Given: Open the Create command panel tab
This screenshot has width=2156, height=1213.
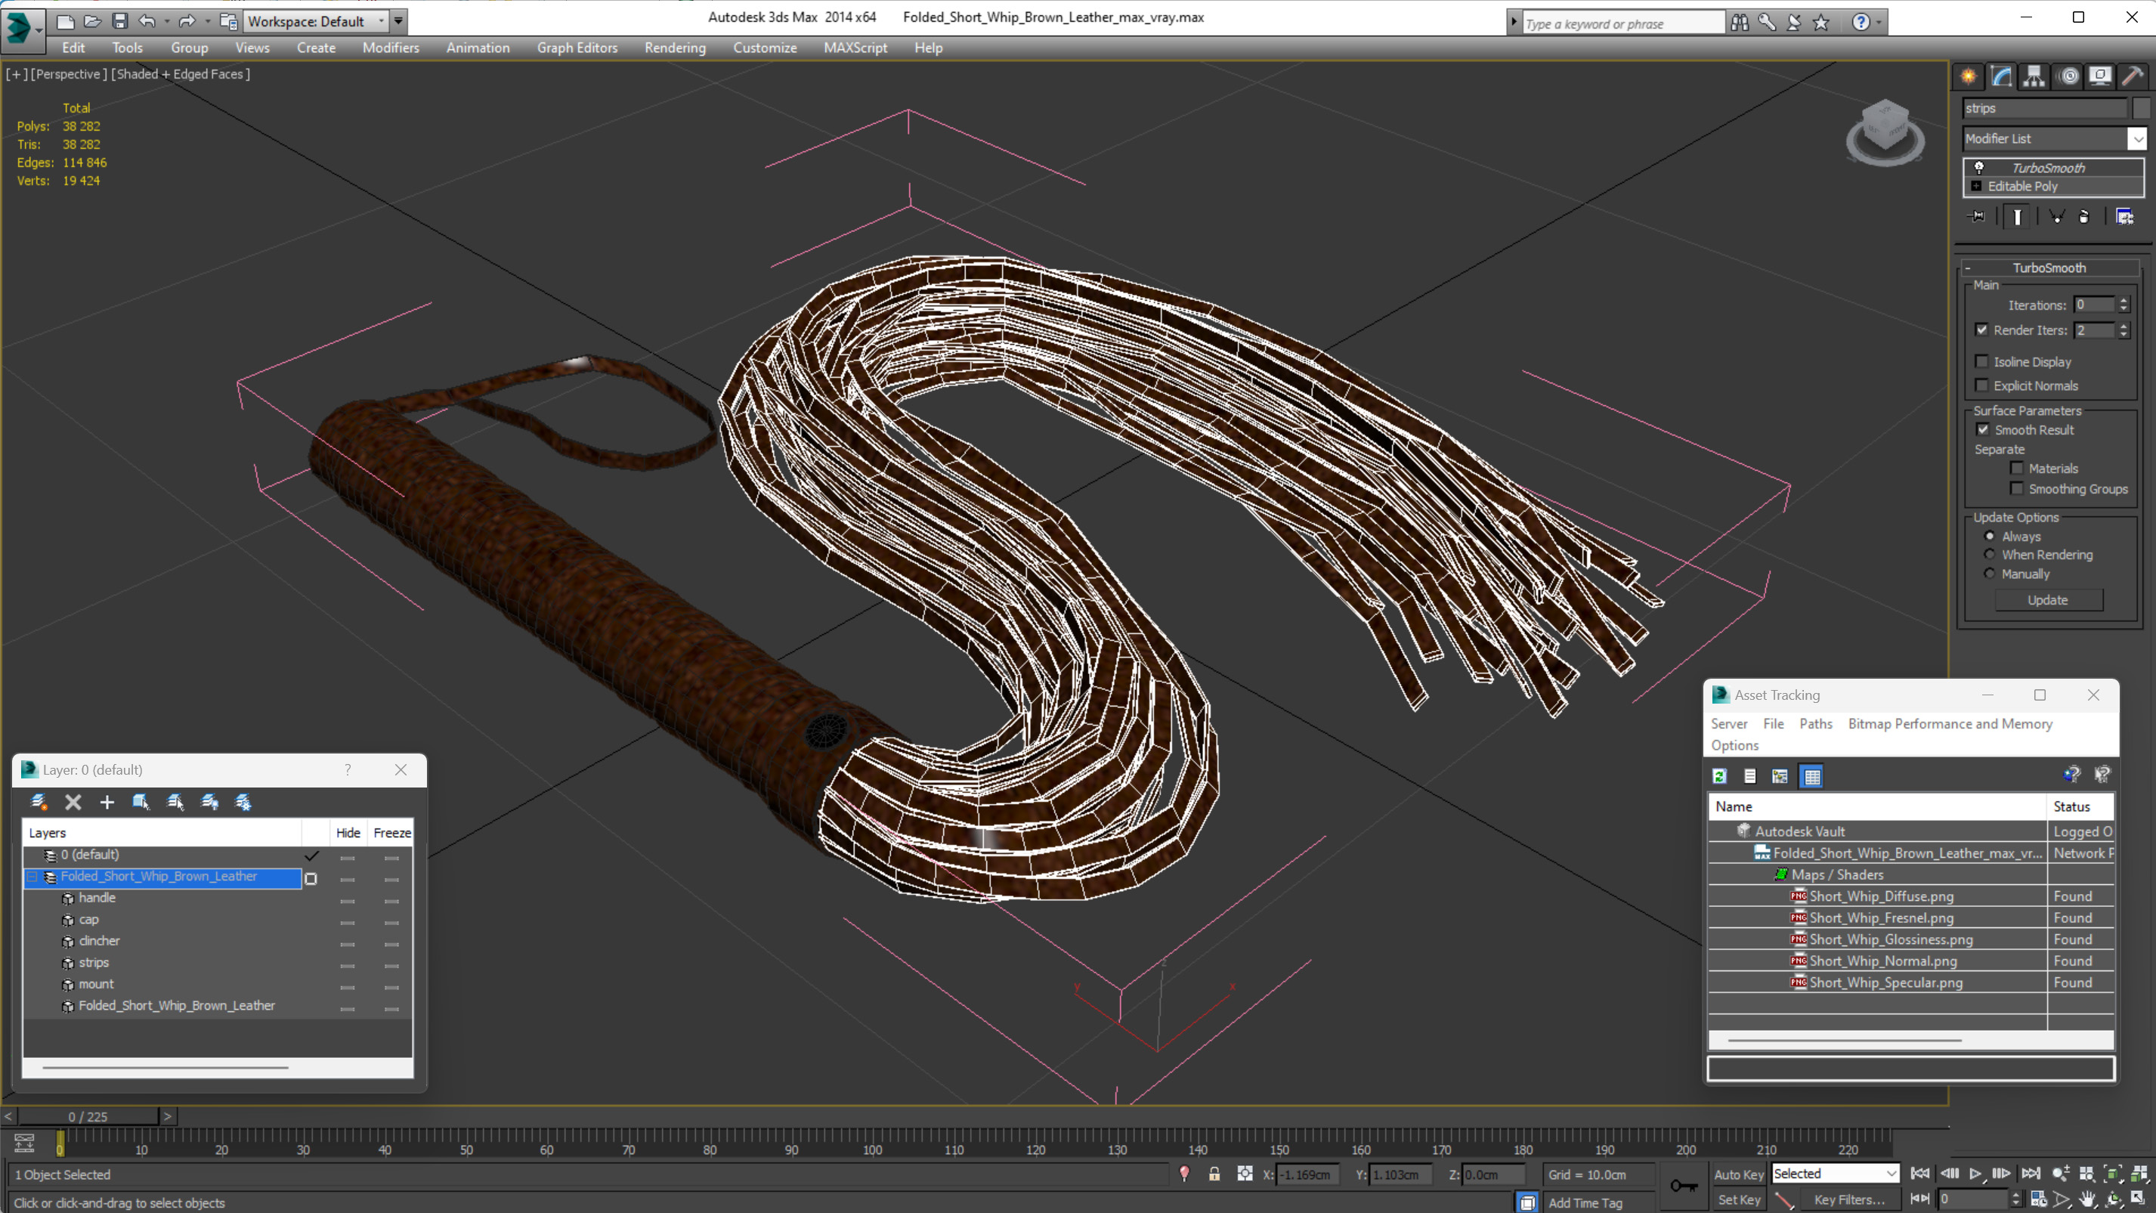Looking at the screenshot, I should click(1968, 76).
